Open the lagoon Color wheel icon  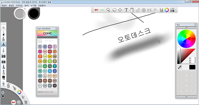coord(19,92)
